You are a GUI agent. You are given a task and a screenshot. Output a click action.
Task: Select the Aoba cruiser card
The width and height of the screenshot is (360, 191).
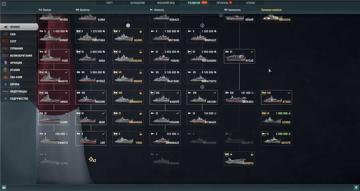[x=91, y=56]
